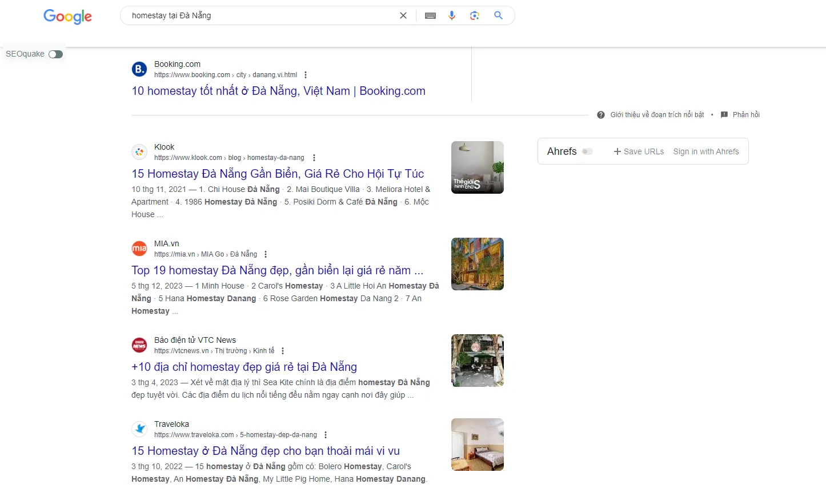This screenshot has height=496, width=826.
Task: Open Google Lens image search
Action: 475,15
